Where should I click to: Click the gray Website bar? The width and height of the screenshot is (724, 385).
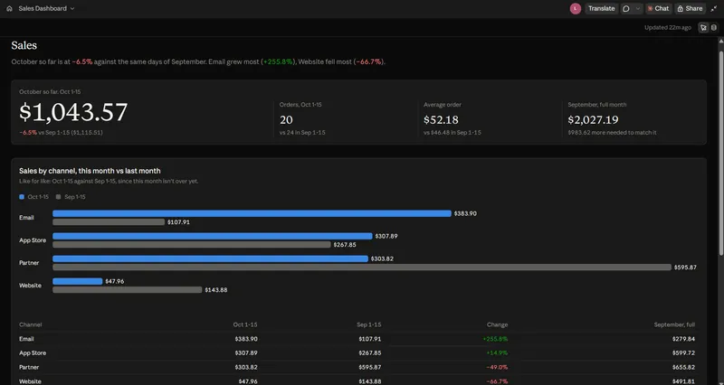point(128,289)
